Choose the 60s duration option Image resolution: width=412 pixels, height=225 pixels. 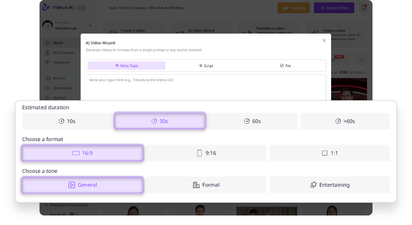click(x=252, y=121)
